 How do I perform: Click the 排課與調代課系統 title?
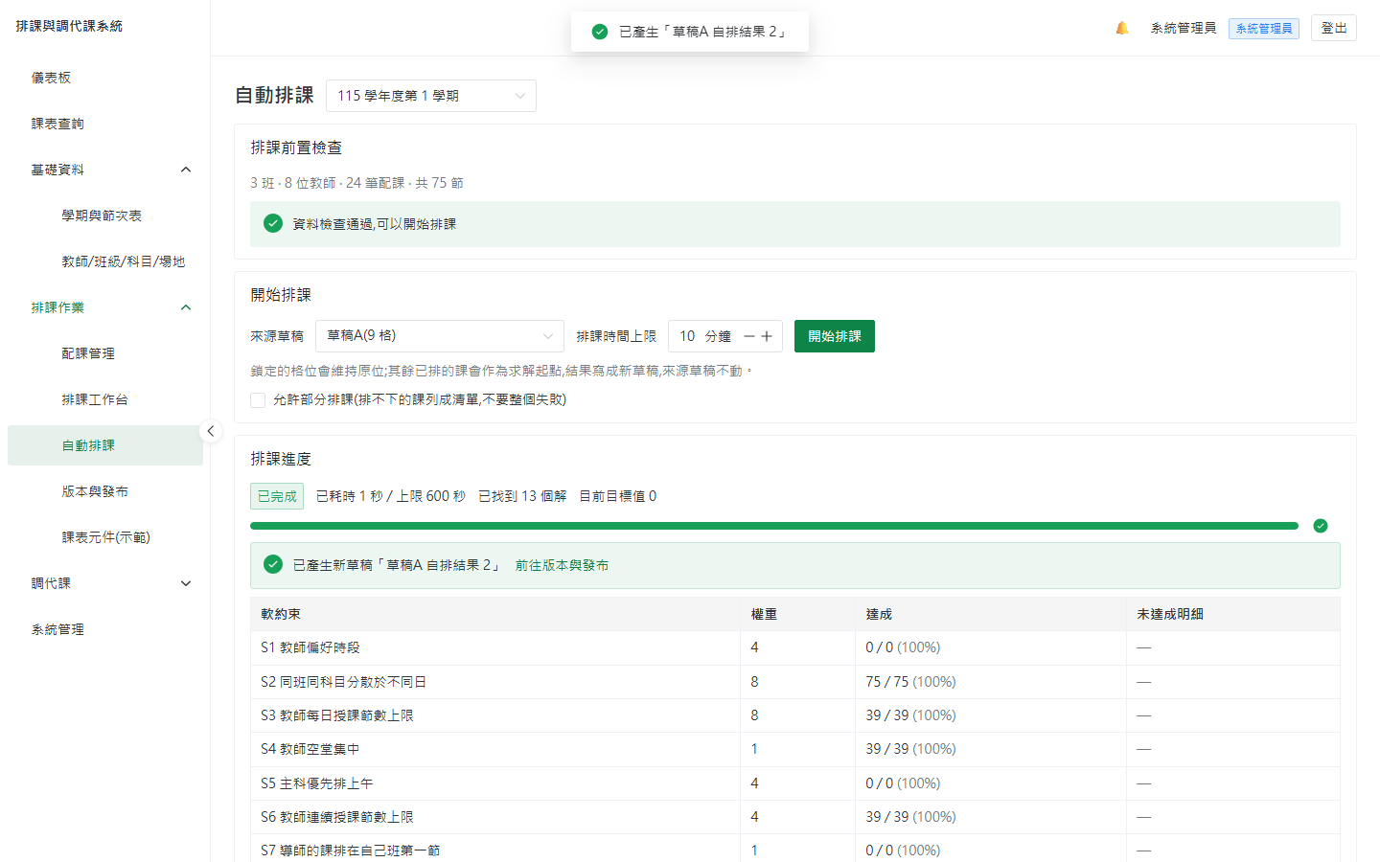pyautogui.click(x=69, y=26)
